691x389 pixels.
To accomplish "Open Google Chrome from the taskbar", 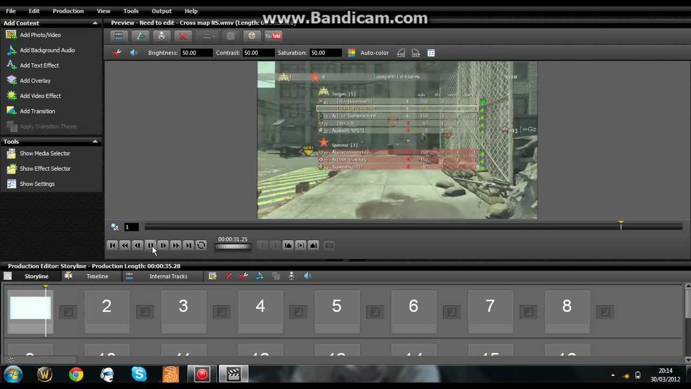I will pos(76,374).
